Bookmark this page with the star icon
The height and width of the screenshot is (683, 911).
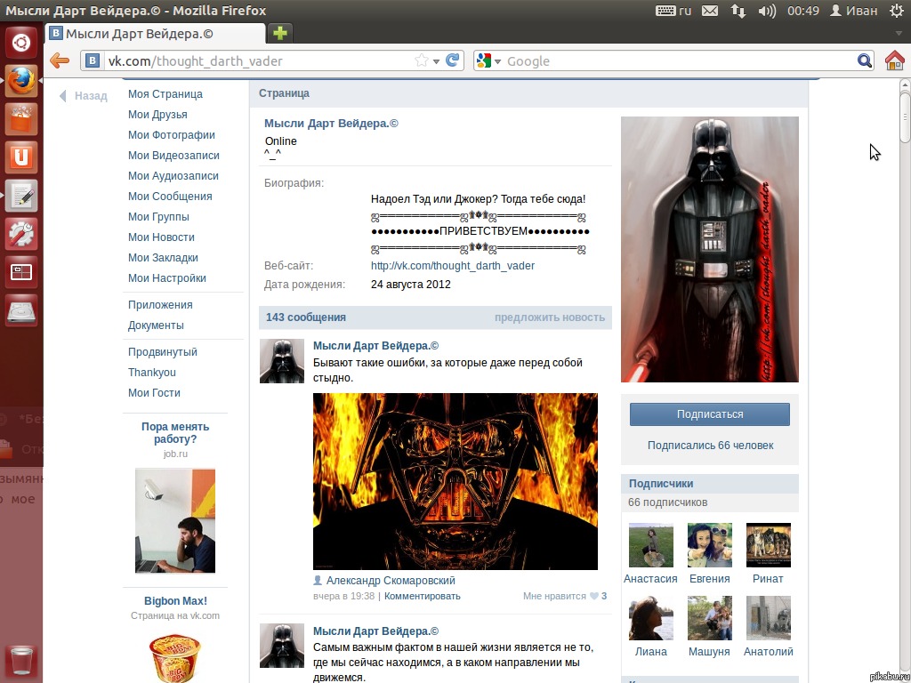tap(422, 61)
